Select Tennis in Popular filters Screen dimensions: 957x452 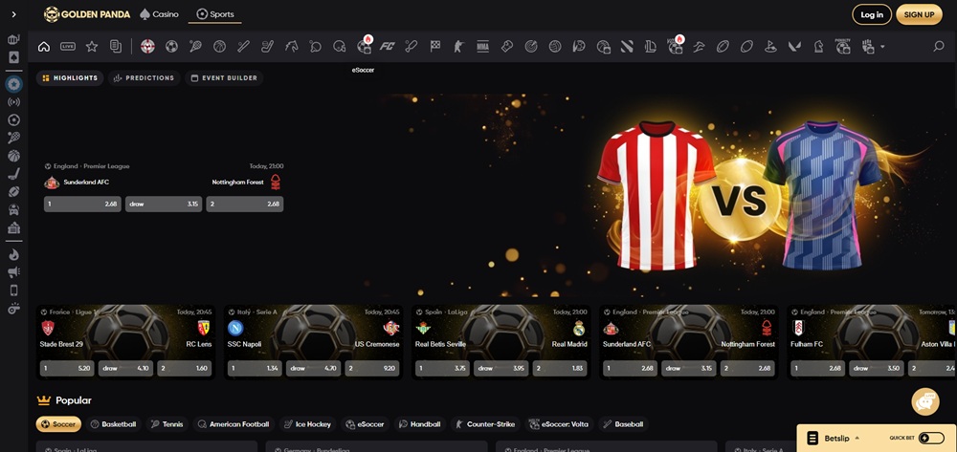point(167,424)
